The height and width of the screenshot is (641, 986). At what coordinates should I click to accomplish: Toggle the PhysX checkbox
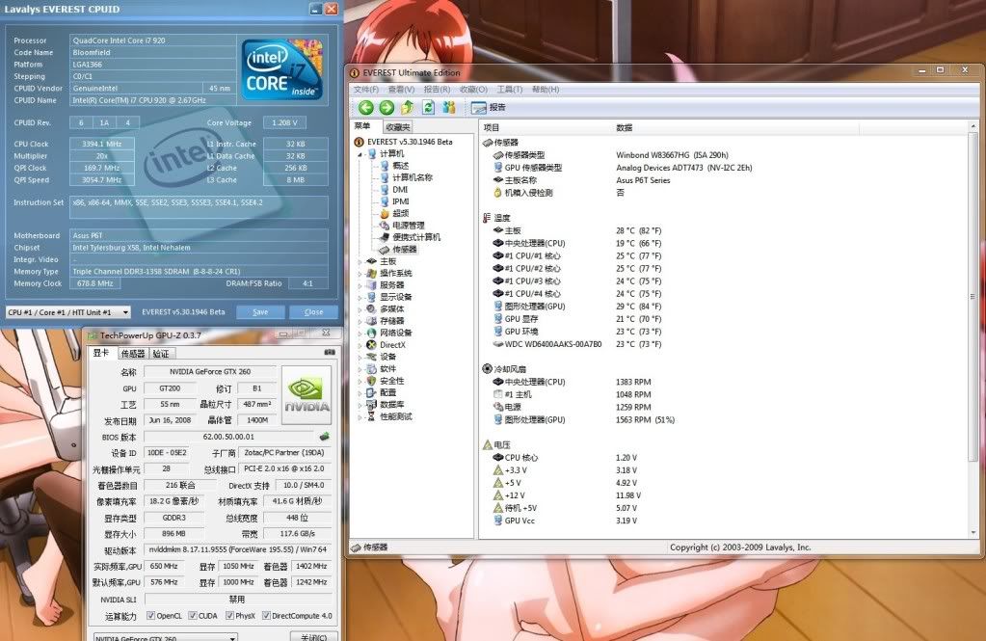pyautogui.click(x=230, y=615)
